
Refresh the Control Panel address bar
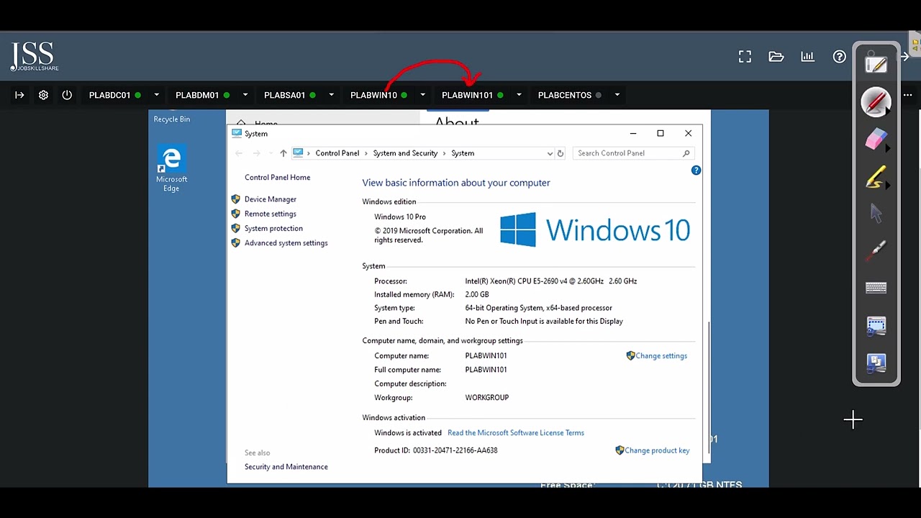click(x=561, y=153)
